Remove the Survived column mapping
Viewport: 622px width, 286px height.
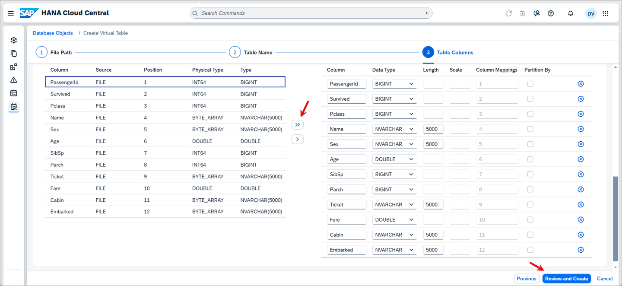point(581,99)
